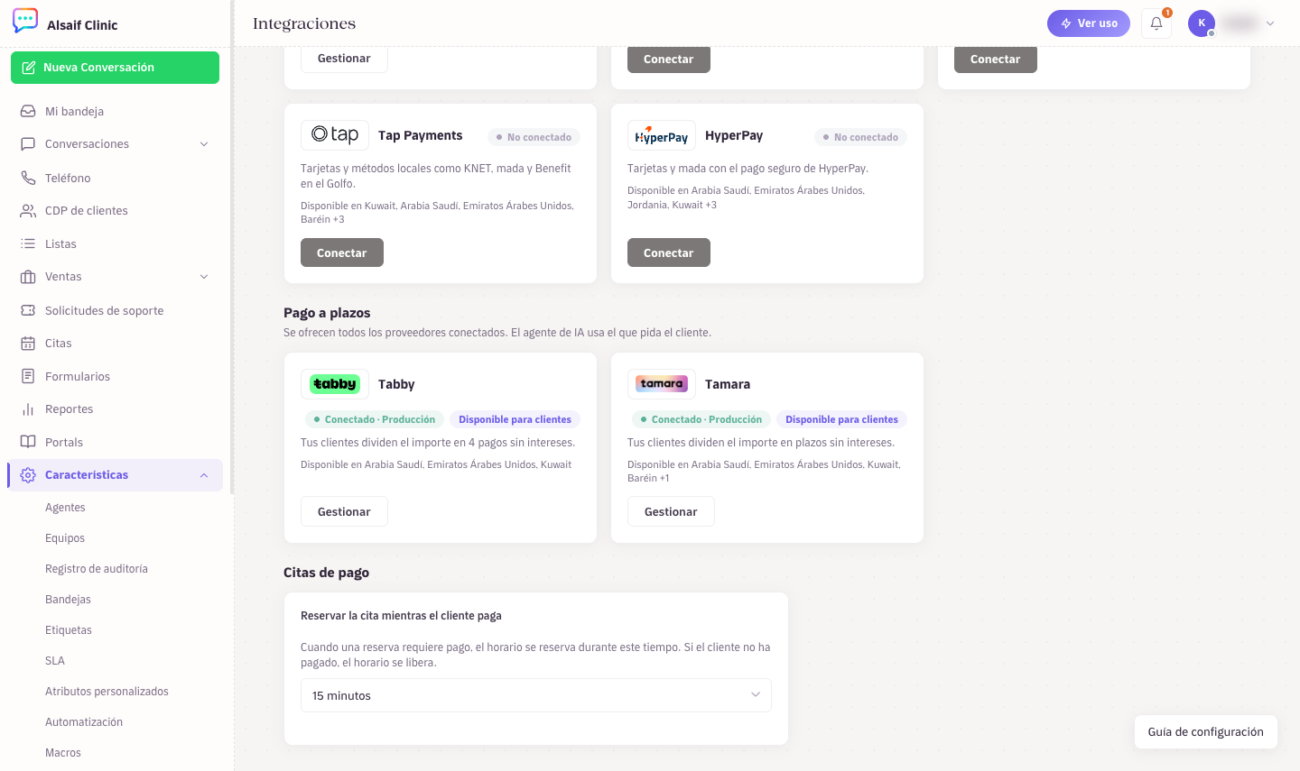
Task: Click the Tap Payments logo
Action: pos(335,135)
